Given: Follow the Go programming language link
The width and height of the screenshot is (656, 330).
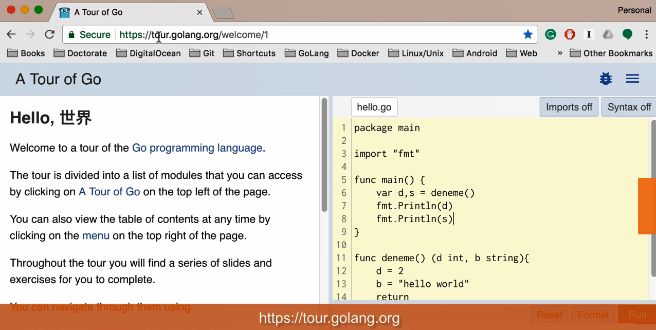Looking at the screenshot, I should click(x=197, y=148).
